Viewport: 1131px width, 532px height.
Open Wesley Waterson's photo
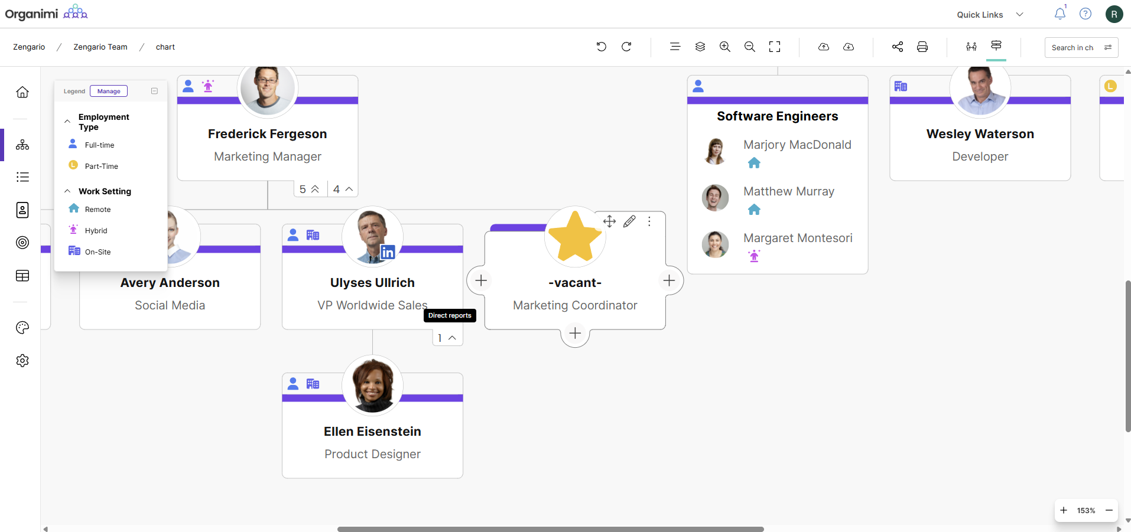pyautogui.click(x=980, y=89)
